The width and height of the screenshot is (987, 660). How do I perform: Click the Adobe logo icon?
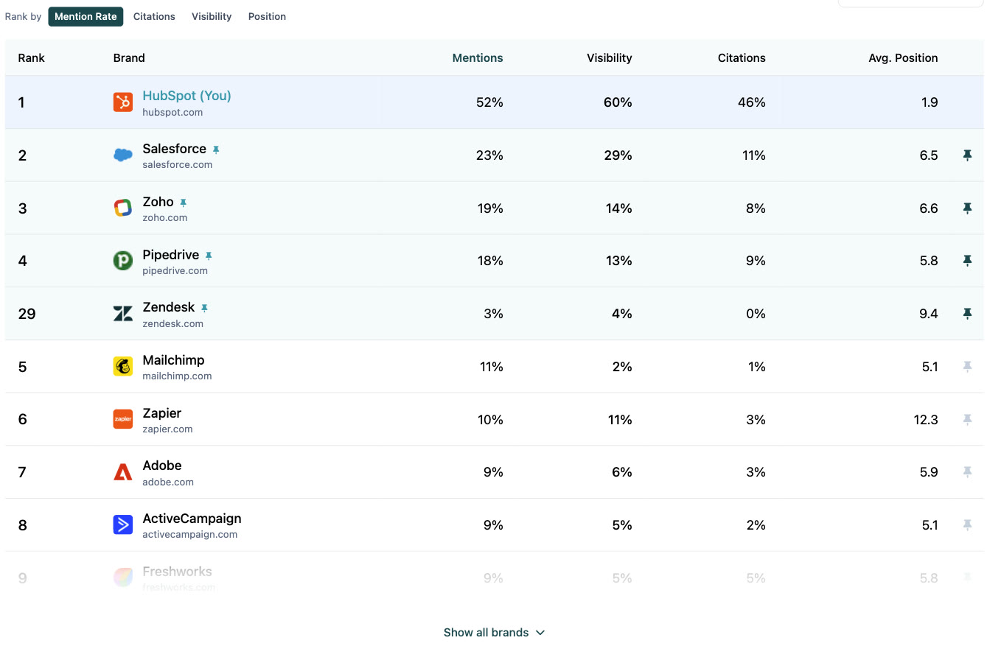click(123, 472)
